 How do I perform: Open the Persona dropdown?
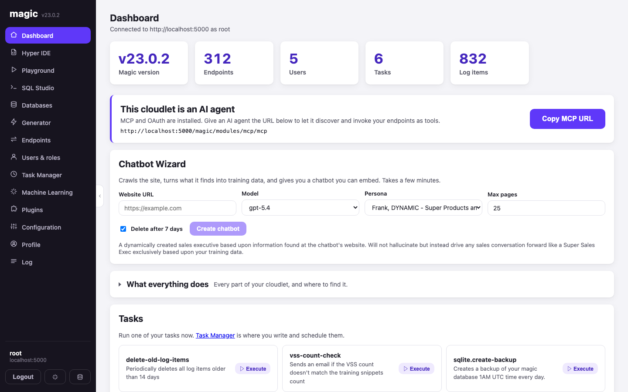click(x=423, y=208)
